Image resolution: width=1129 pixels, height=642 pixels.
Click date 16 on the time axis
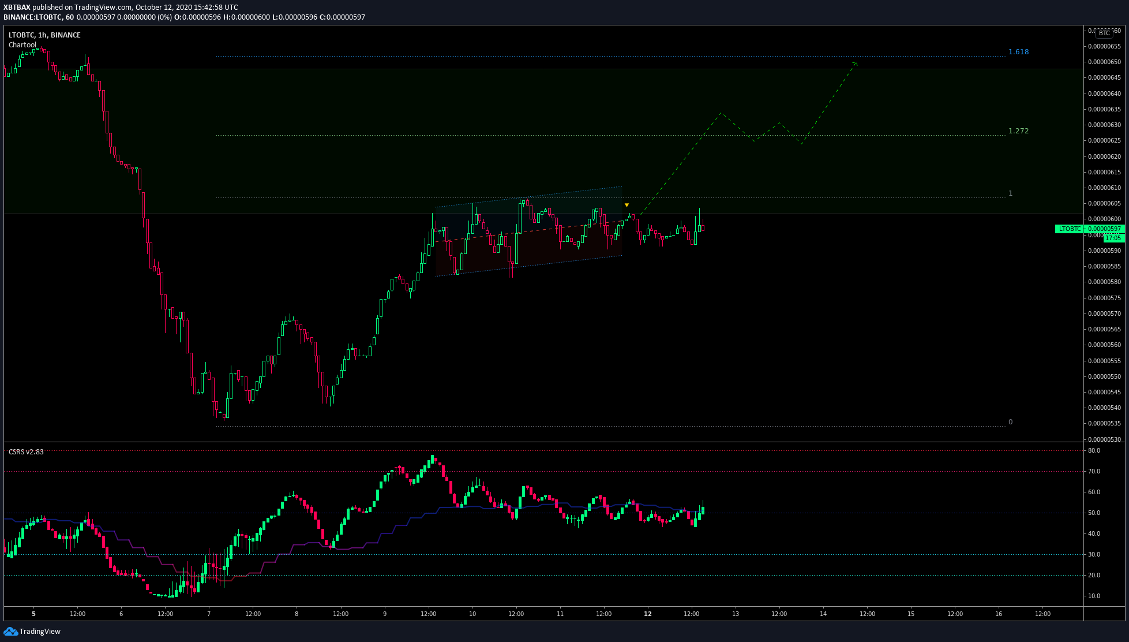[999, 614]
